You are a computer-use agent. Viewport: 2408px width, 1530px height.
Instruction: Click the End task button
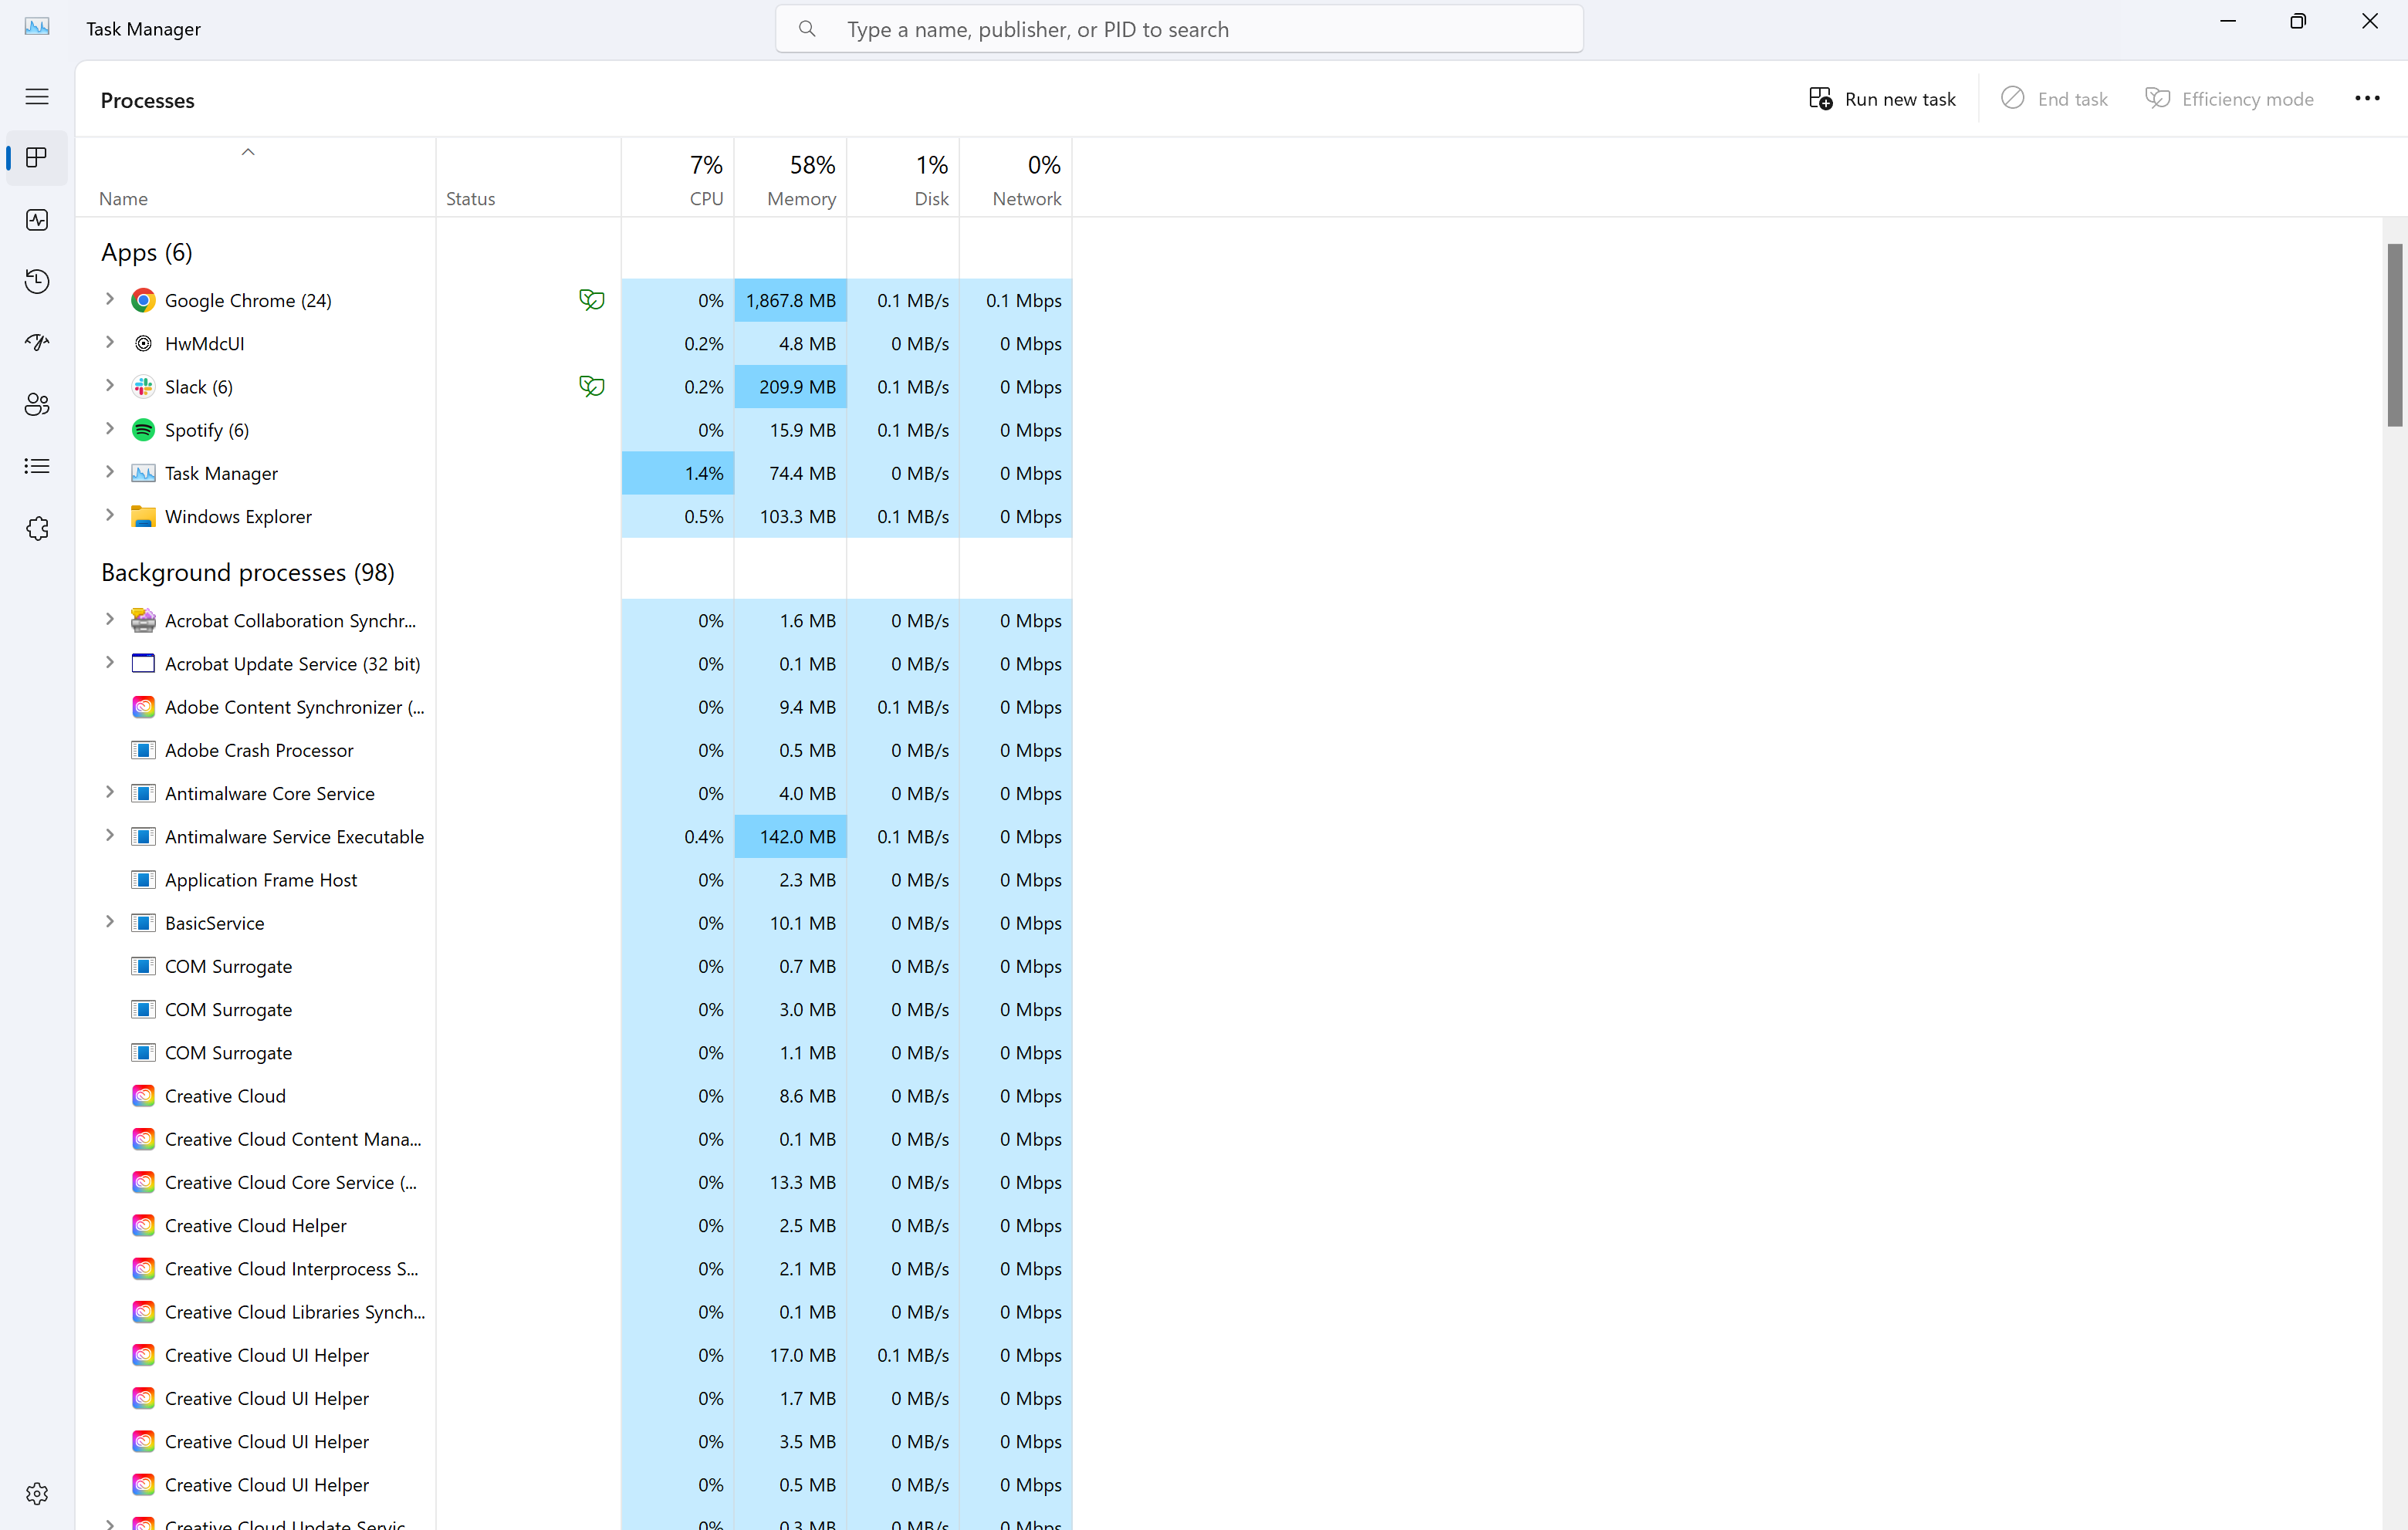(x=2054, y=99)
